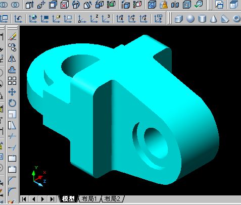Create a solid Box
The height and width of the screenshot is (205, 241).
(179, 19)
